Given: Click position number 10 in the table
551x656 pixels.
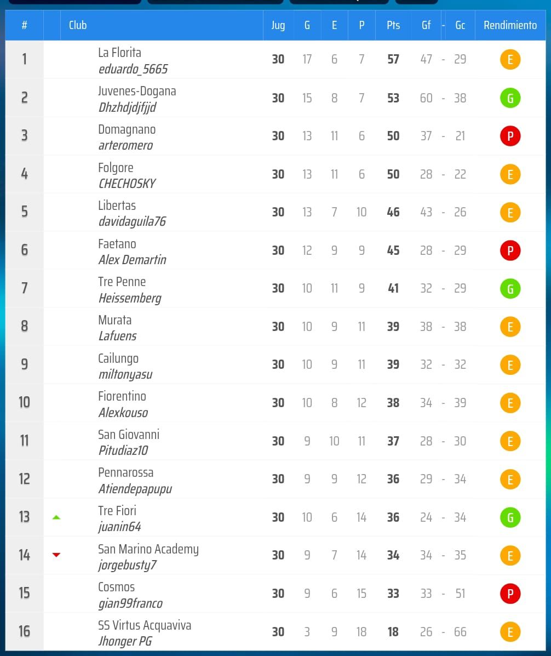Looking at the screenshot, I should [24, 402].
